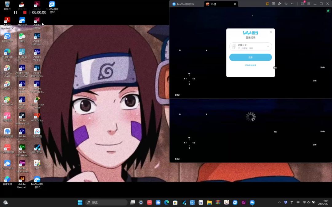Open Microsoft Store from the taskbar
332x207 pixels.
(x=175, y=202)
